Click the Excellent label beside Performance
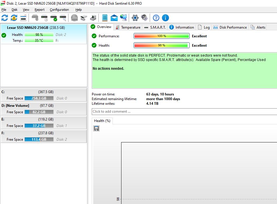This screenshot has width=277, height=204. coord(199,36)
